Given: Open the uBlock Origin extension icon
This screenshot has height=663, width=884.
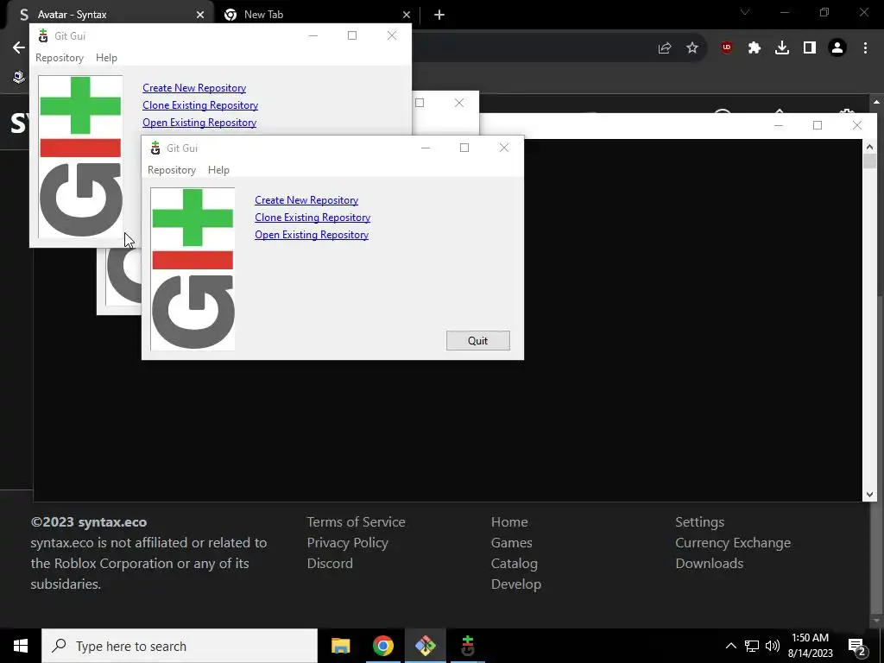Looking at the screenshot, I should [x=727, y=47].
